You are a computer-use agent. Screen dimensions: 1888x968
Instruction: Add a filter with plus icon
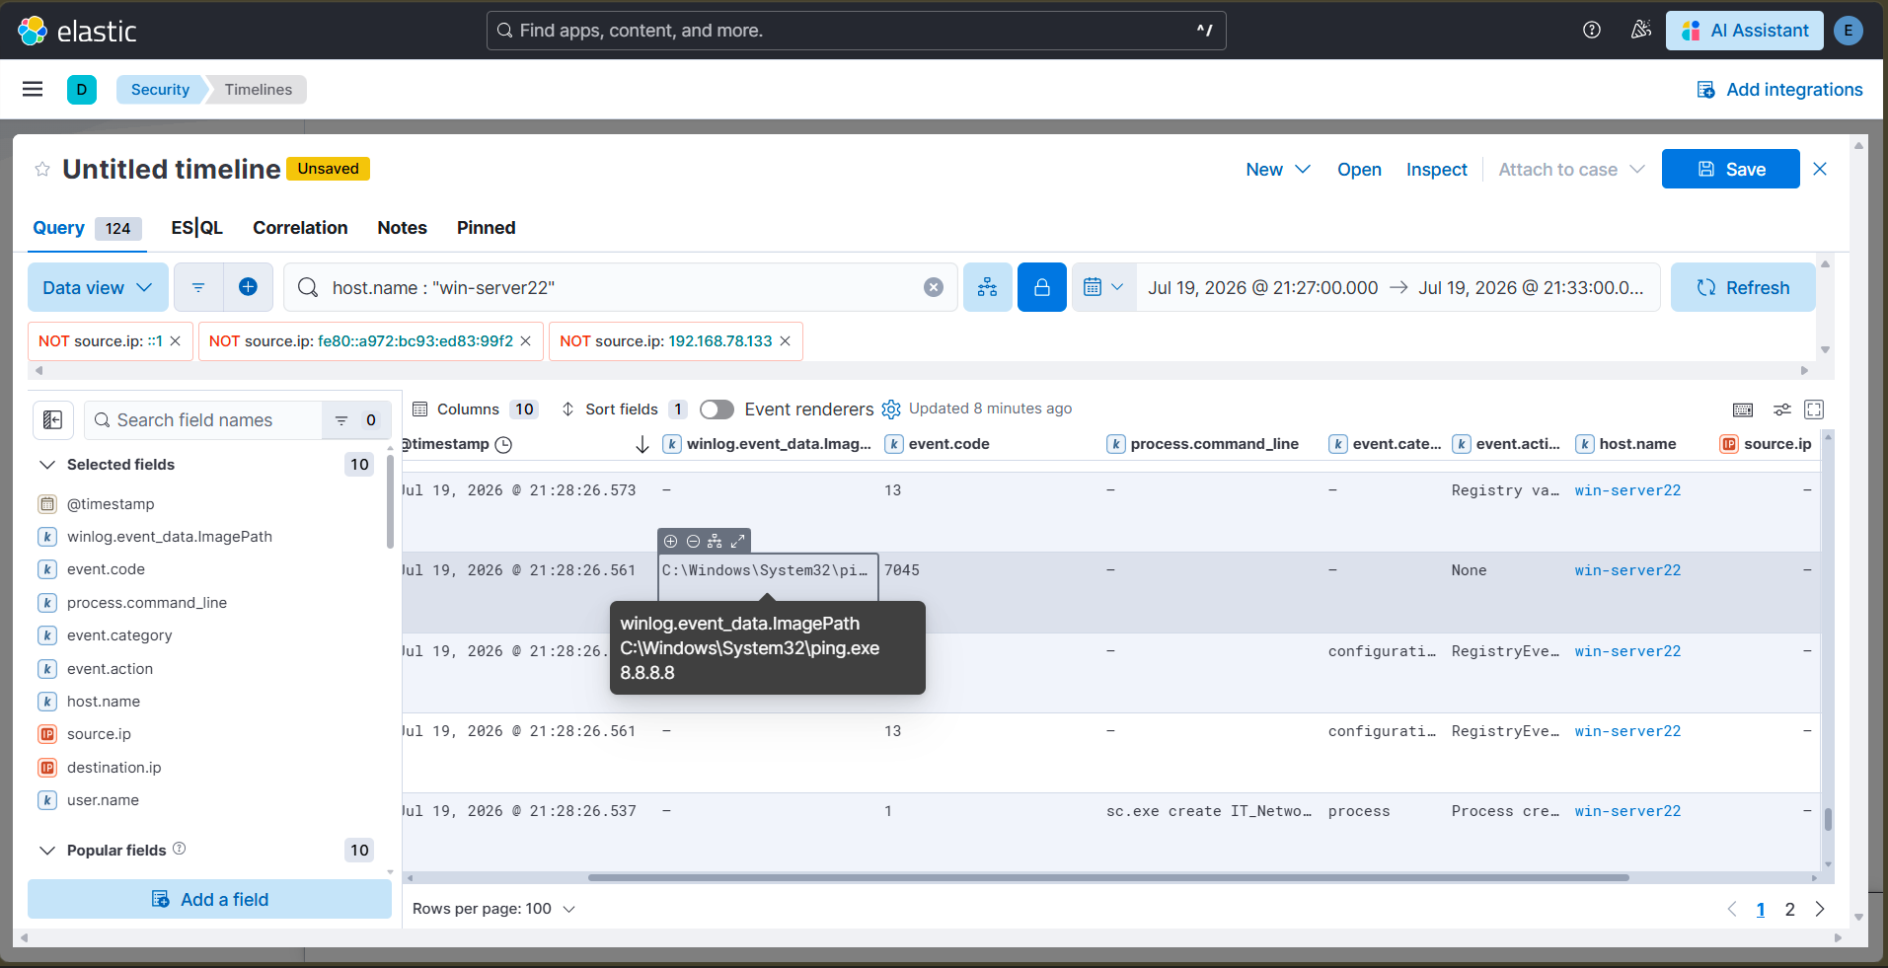(x=249, y=287)
